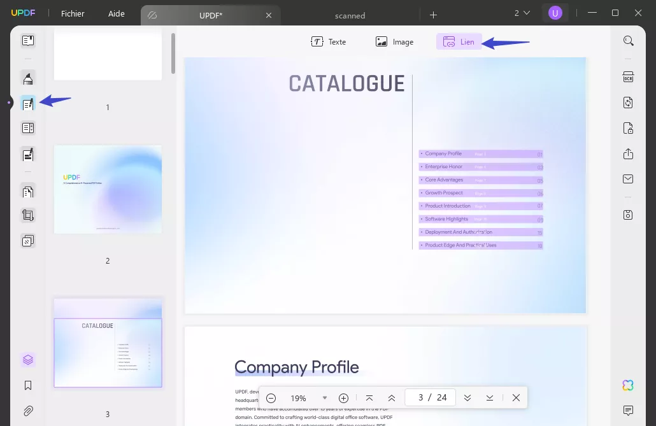Switch to the UPDF* tab
This screenshot has width=656, height=426.
coord(210,15)
